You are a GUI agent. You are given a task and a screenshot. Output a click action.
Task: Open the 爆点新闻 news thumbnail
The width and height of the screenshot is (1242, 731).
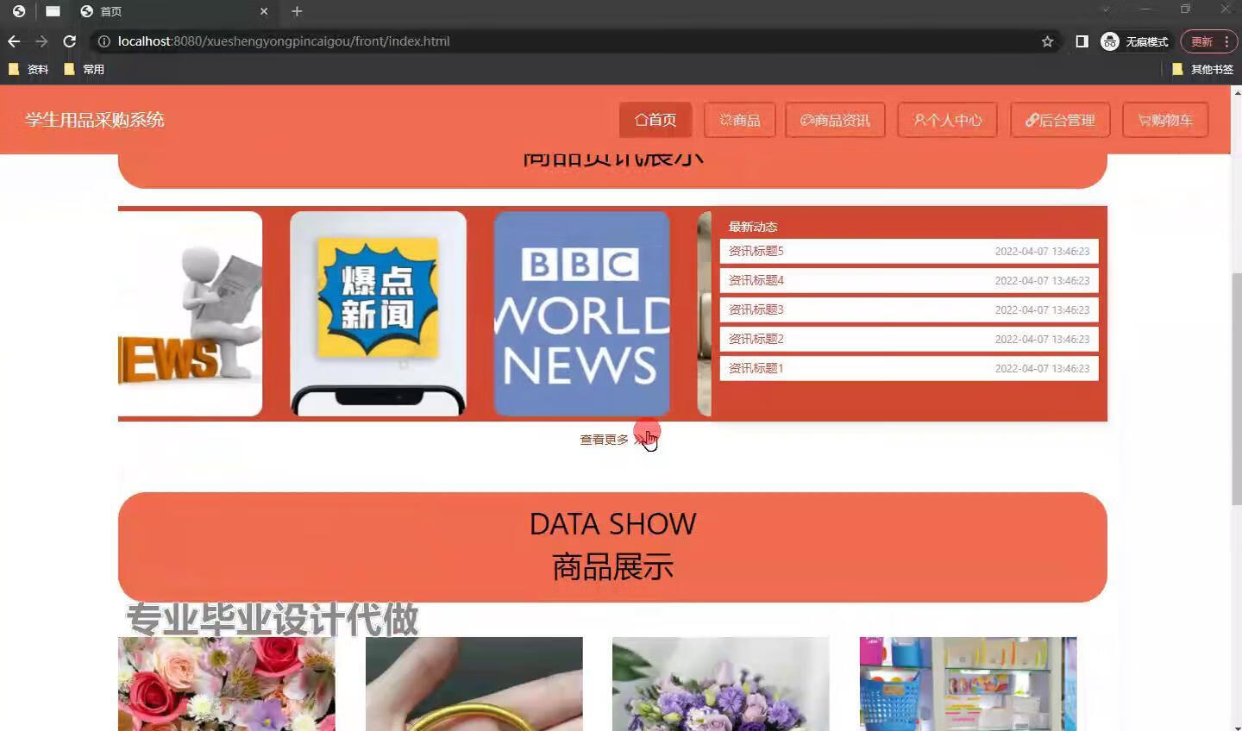tap(378, 314)
